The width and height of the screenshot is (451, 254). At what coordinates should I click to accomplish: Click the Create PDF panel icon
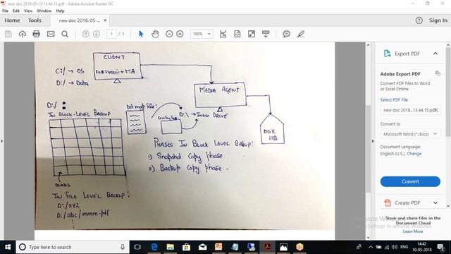388,202
